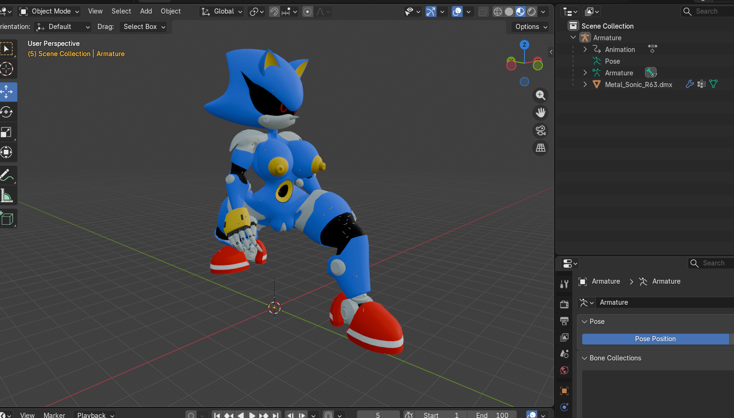Viewport: 734px width, 418px height.
Task: Open the World properties tab
Action: [564, 370]
